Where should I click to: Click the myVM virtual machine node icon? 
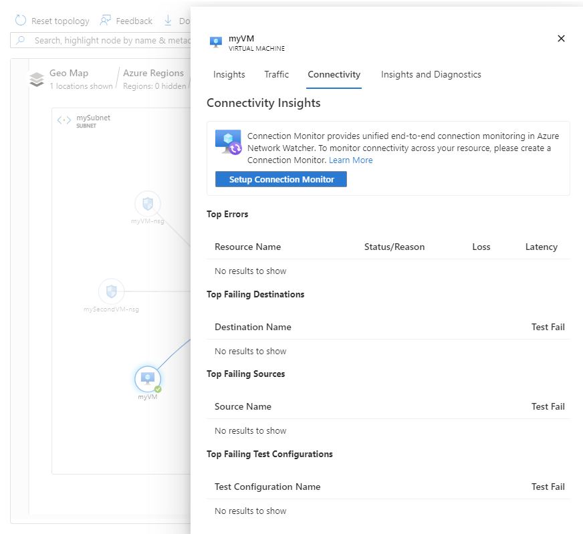148,378
